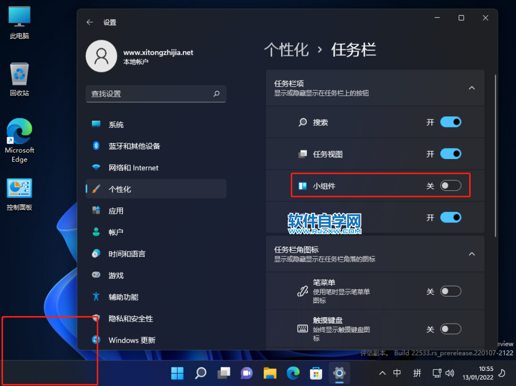Open Microsoft Store from the taskbar

click(316, 373)
